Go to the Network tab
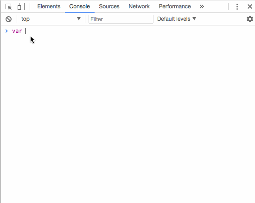This screenshot has height=203, width=255. pyautogui.click(x=139, y=6)
